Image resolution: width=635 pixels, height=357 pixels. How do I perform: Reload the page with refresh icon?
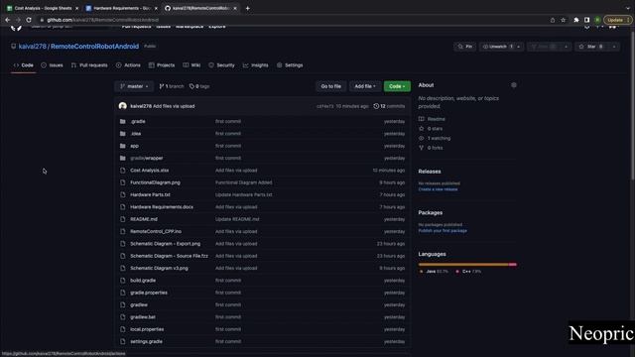(x=29, y=20)
